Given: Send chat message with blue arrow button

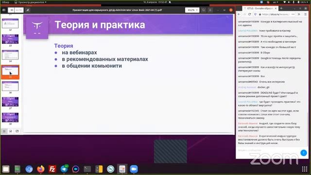Looking at the screenshot, I should [303, 153].
